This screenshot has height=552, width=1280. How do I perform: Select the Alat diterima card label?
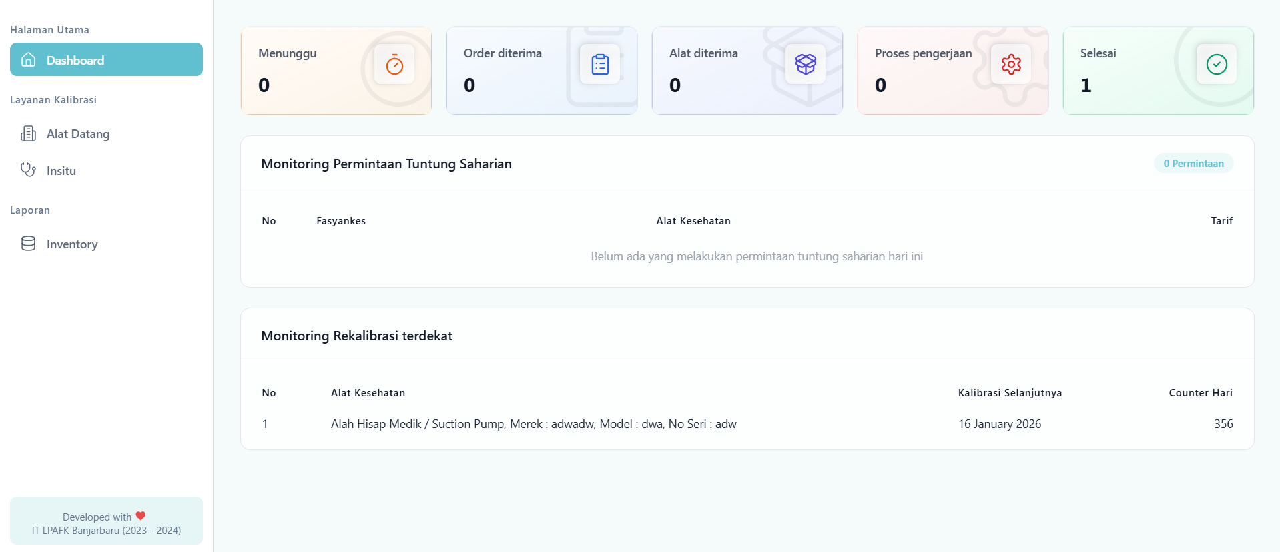[703, 53]
